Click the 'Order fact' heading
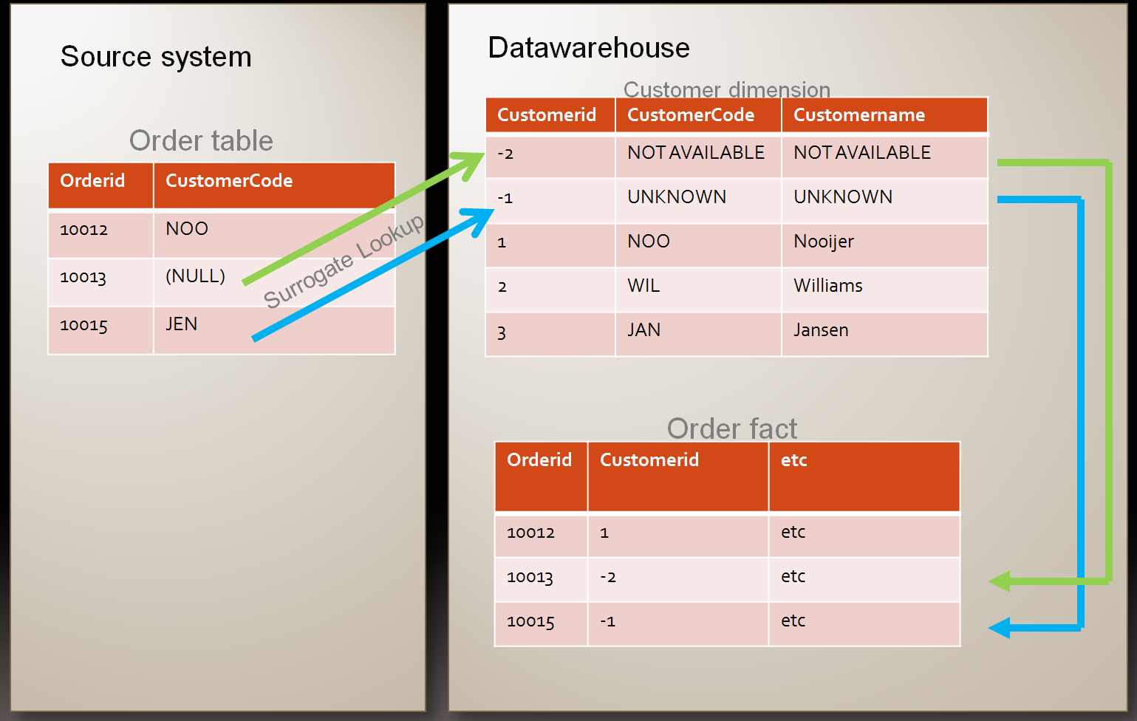1137x721 pixels. [731, 428]
